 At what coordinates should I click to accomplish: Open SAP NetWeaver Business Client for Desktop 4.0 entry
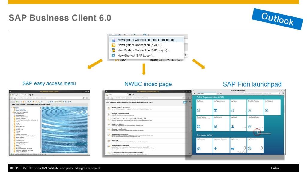129,119
